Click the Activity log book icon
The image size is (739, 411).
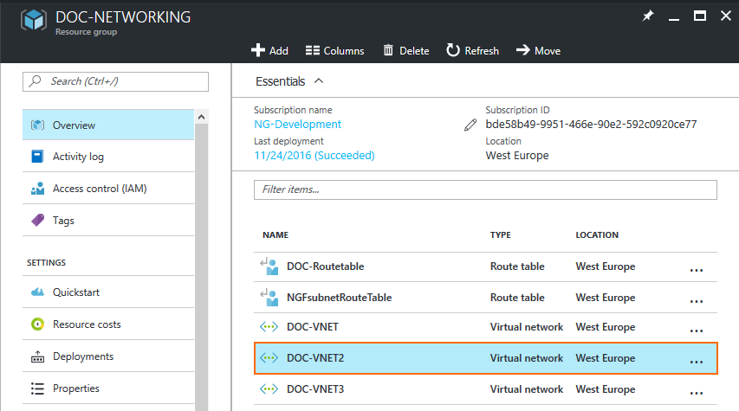click(37, 157)
